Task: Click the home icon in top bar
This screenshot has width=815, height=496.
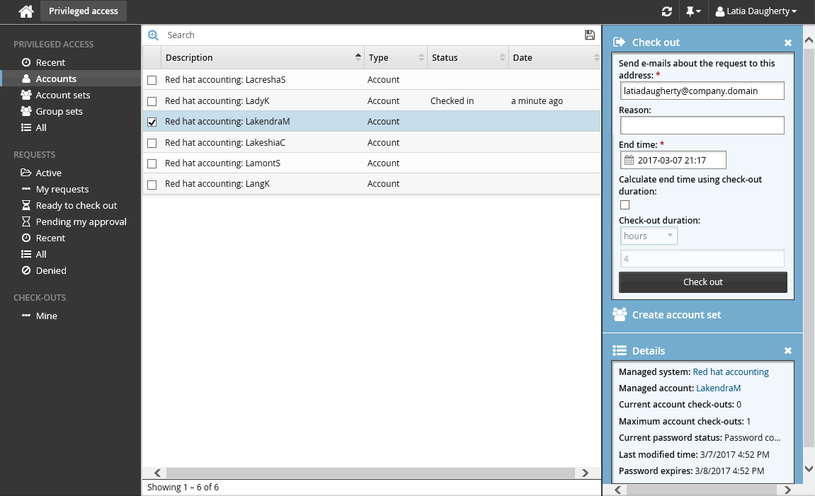Action: tap(26, 11)
